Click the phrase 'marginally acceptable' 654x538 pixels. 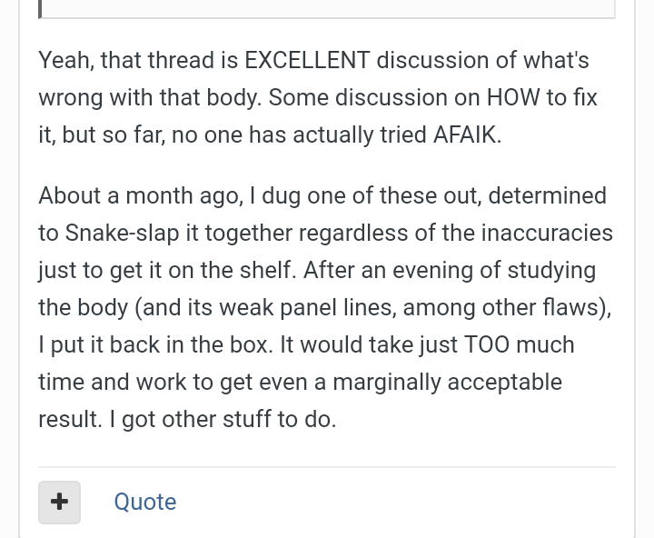[447, 383]
